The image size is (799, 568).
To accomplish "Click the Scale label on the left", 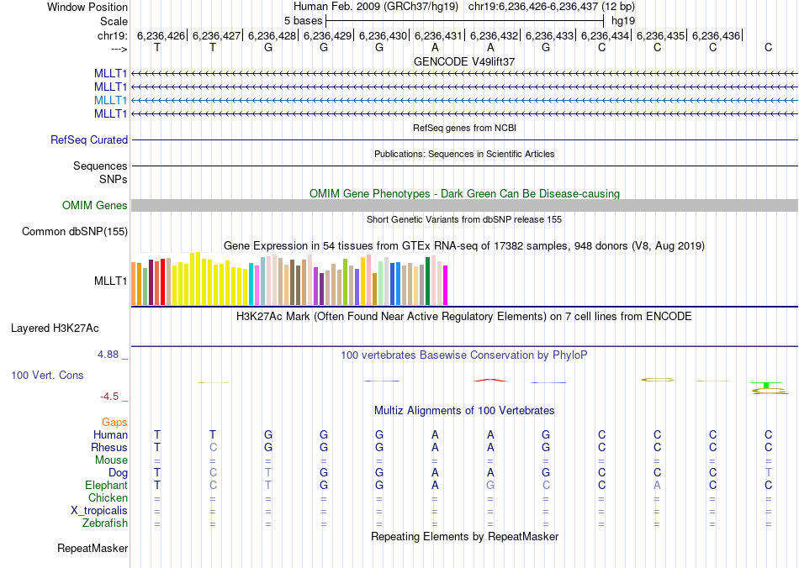I will tap(114, 21).
